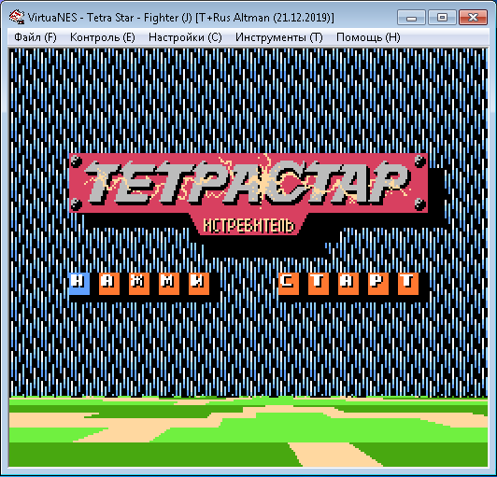Open the Контроль (E) menu

(103, 37)
